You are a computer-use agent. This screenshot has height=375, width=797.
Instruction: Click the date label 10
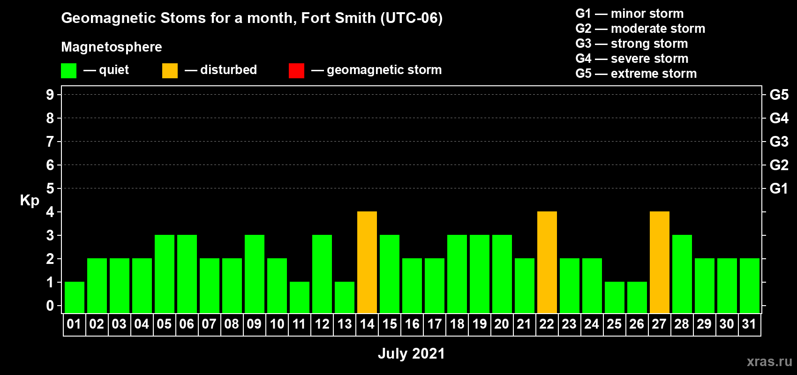coord(277,324)
